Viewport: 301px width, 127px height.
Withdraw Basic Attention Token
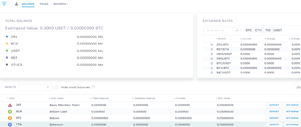(x=292, y=105)
